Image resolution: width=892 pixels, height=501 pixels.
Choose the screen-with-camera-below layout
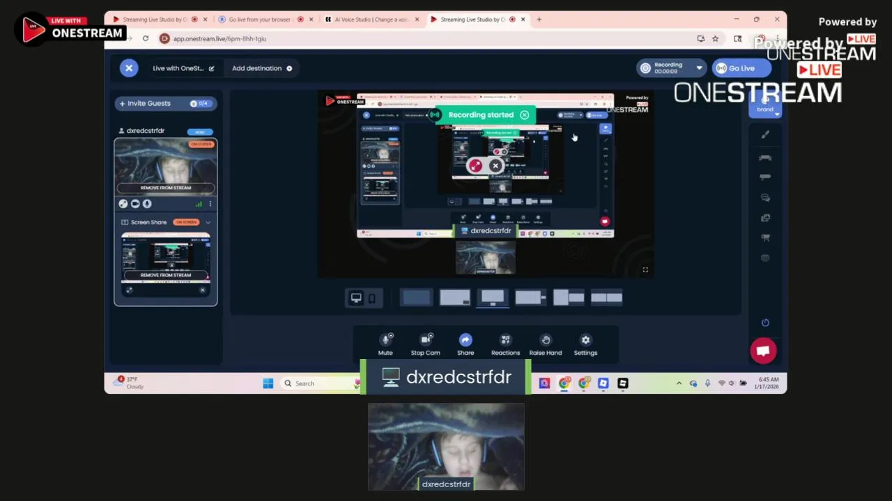[x=493, y=298]
